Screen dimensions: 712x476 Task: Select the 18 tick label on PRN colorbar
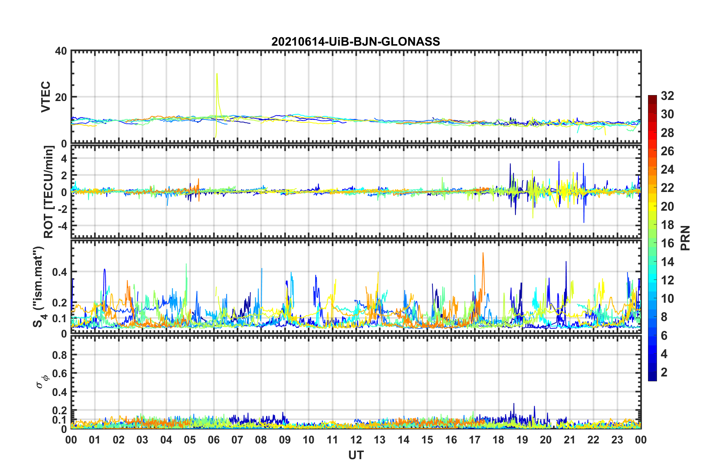(x=667, y=225)
